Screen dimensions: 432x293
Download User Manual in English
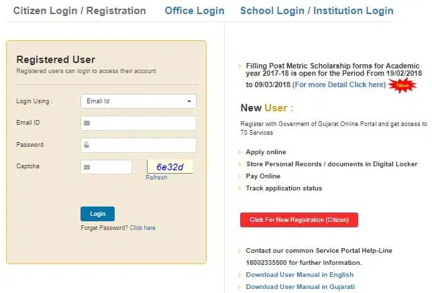(299, 275)
